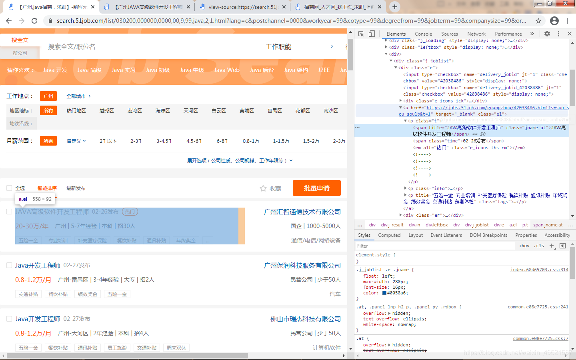Expand the 展开选项 filter section

click(x=240, y=160)
